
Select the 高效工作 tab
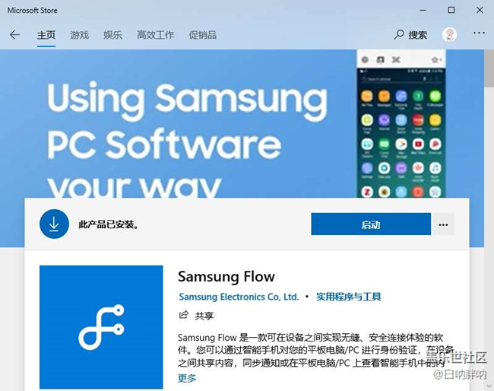[155, 35]
